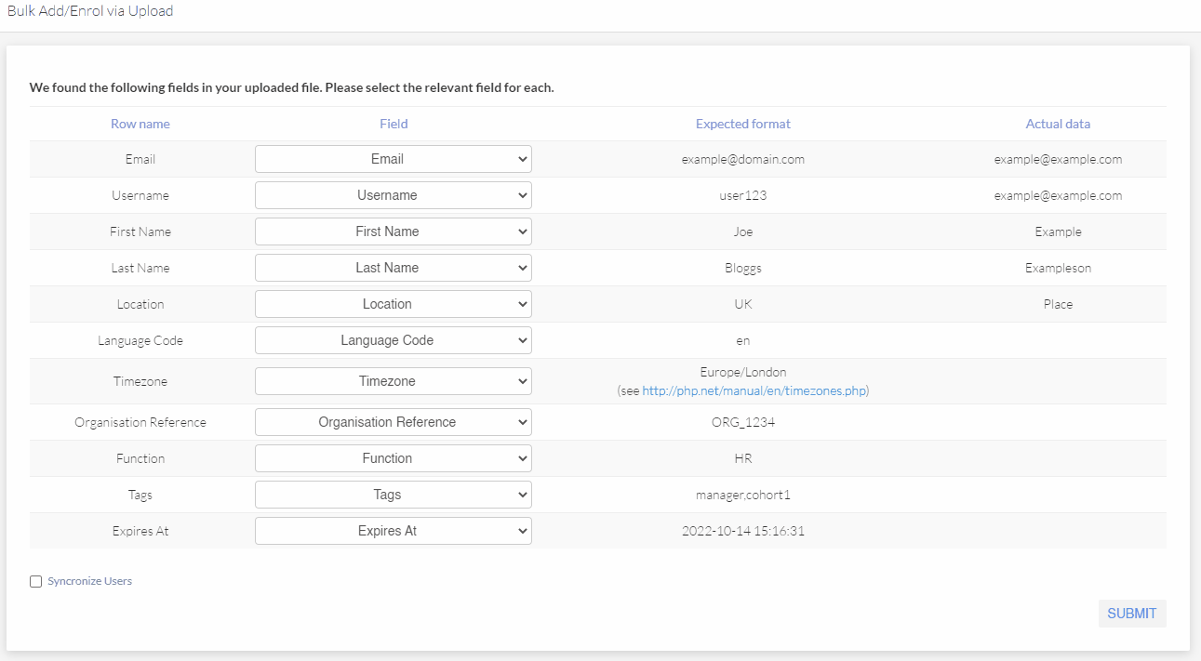The height and width of the screenshot is (661, 1201).
Task: Click the Expected format column header
Action: 742,123
